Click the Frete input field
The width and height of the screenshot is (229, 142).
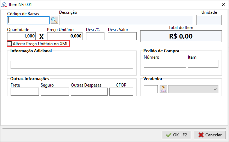point(24,92)
